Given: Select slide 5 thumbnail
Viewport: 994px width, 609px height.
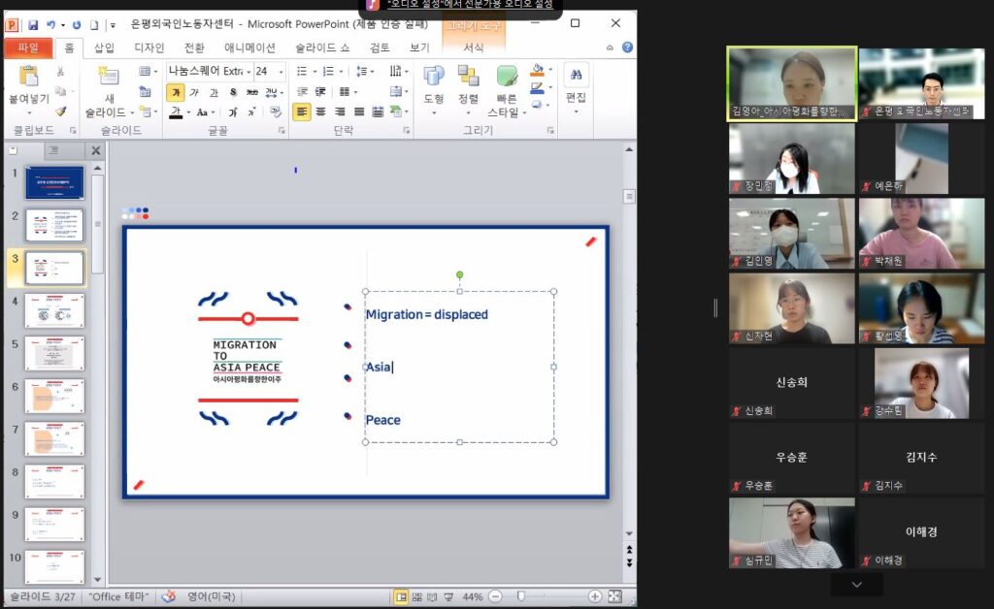Looking at the screenshot, I should click(54, 353).
